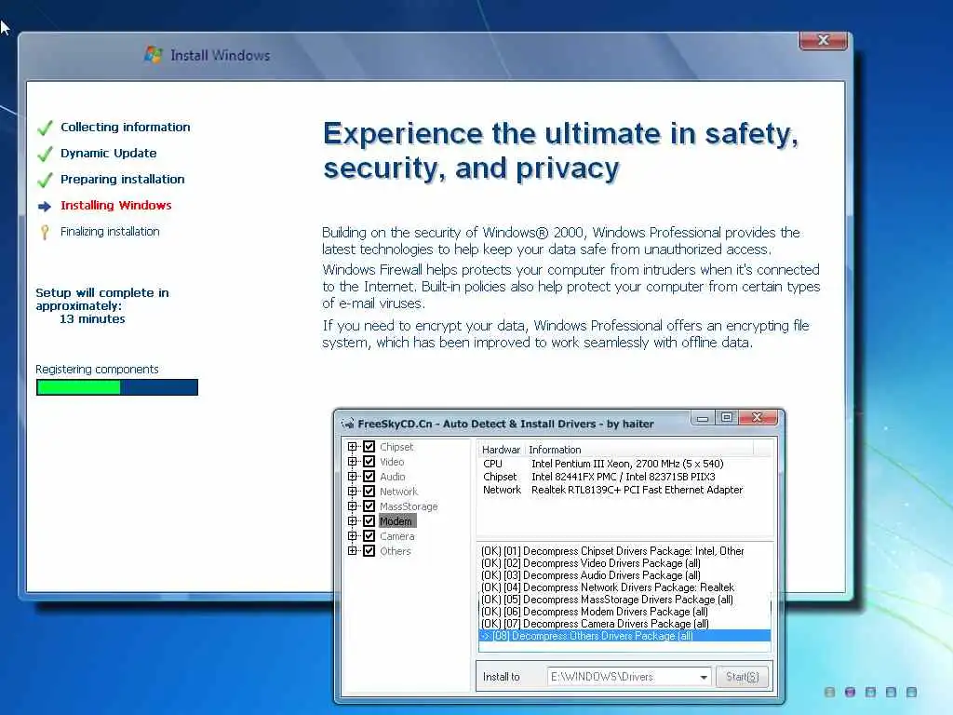
Task: Expand the Others tree node
Action: click(352, 551)
